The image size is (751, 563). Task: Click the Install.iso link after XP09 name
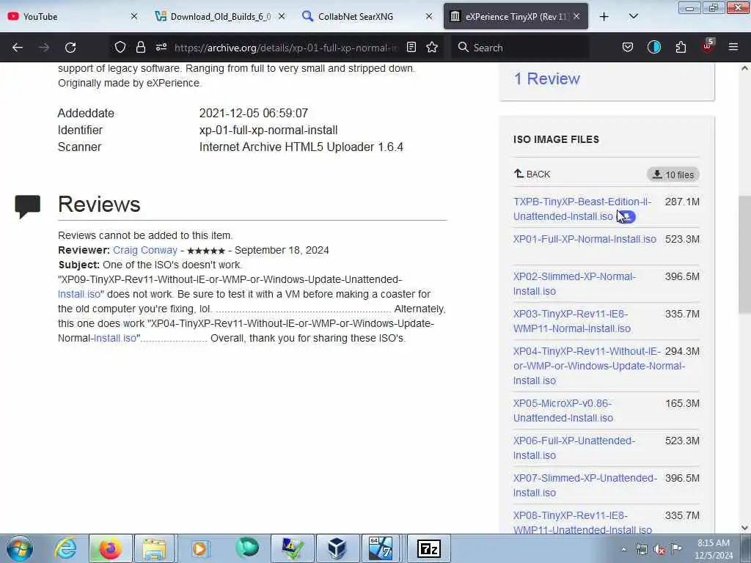(79, 294)
